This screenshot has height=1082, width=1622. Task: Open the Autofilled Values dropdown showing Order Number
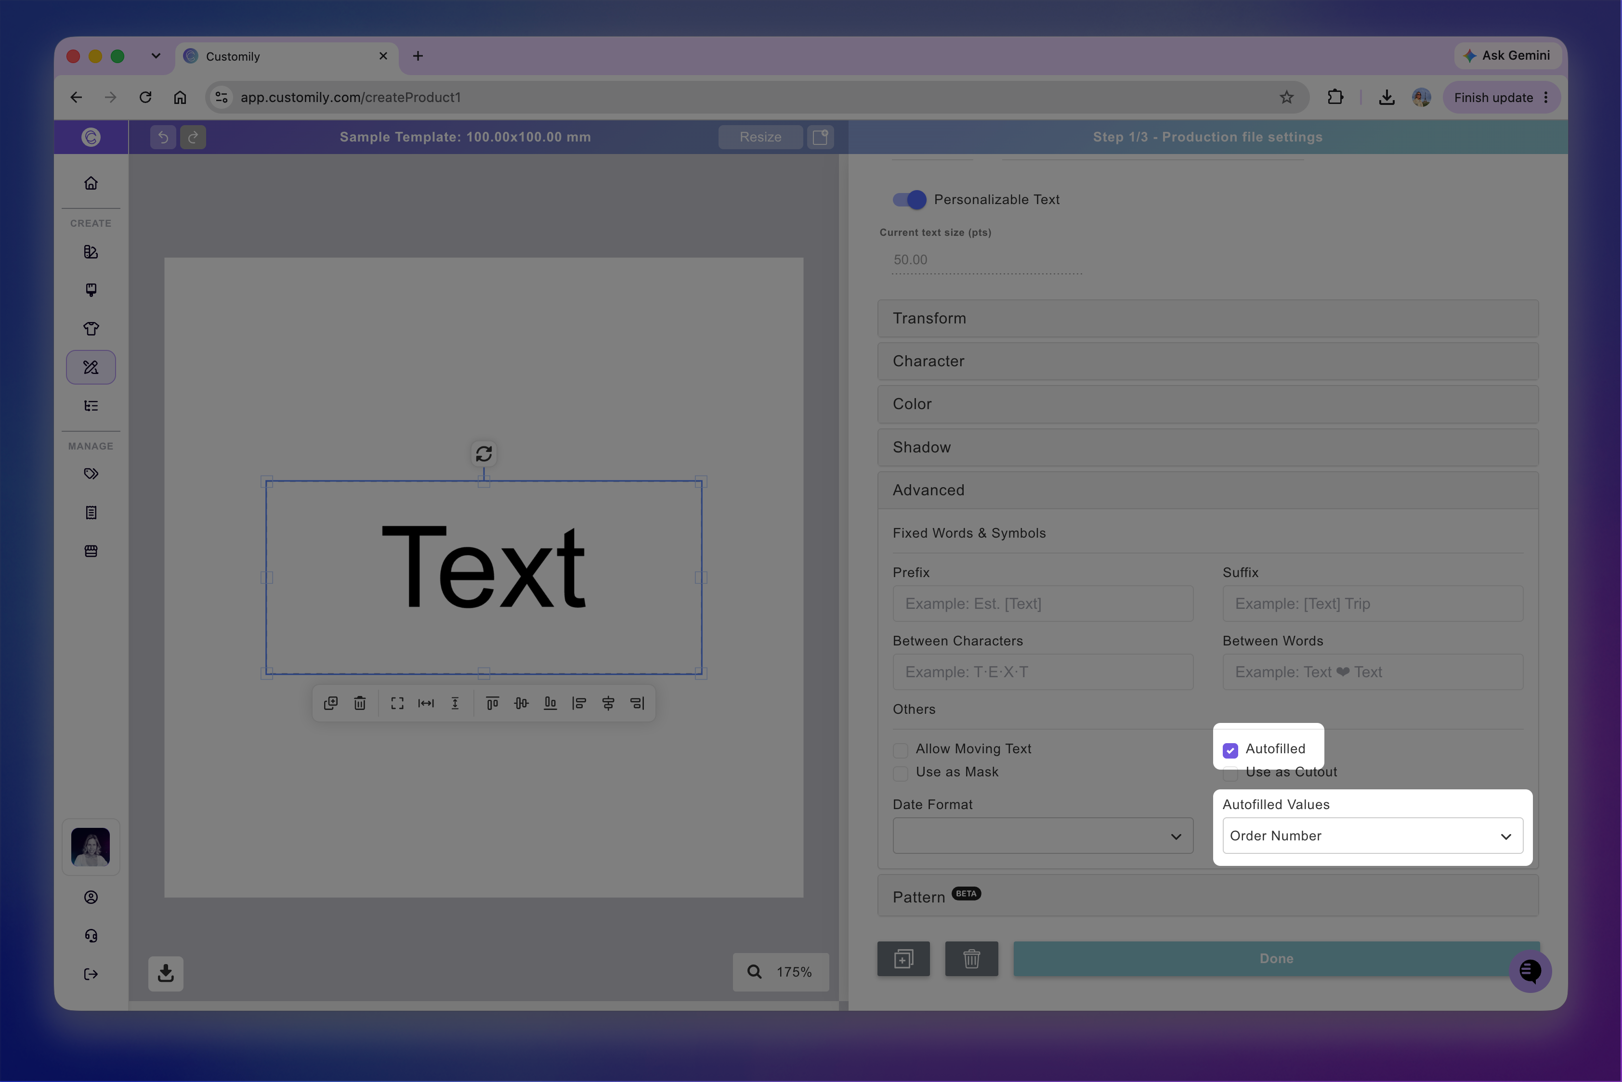click(1373, 836)
